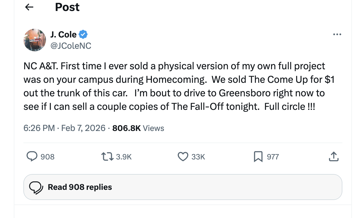The image size is (359, 218).
Task: Bookmark the post with the bookmark icon
Action: 258,156
